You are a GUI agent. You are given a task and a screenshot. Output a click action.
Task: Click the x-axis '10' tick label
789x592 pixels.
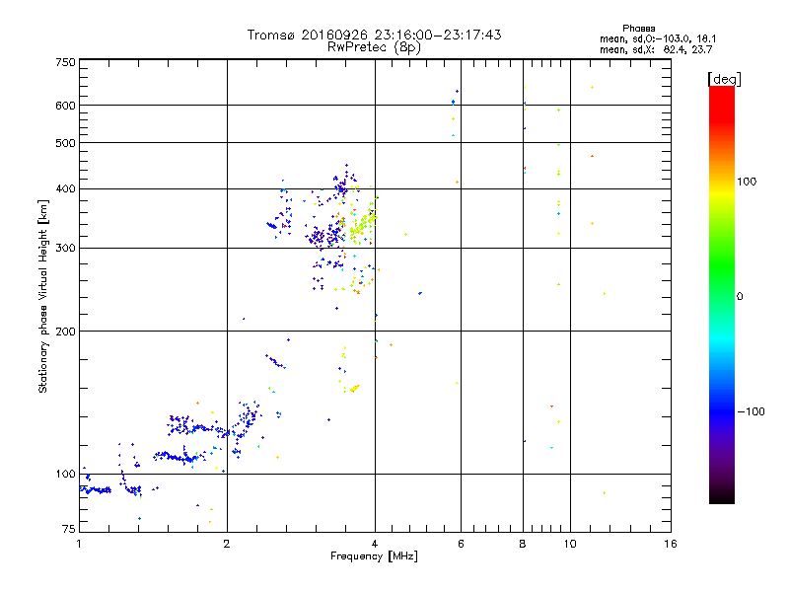(570, 544)
